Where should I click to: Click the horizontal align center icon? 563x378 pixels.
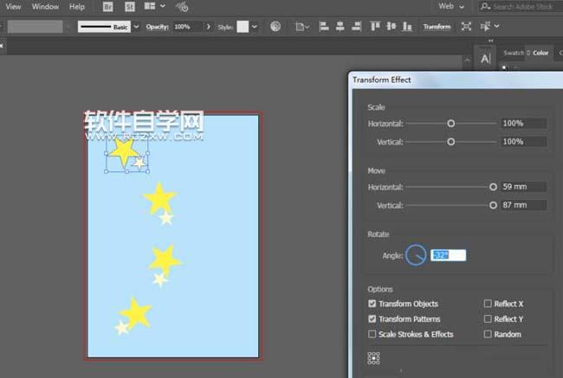[339, 27]
